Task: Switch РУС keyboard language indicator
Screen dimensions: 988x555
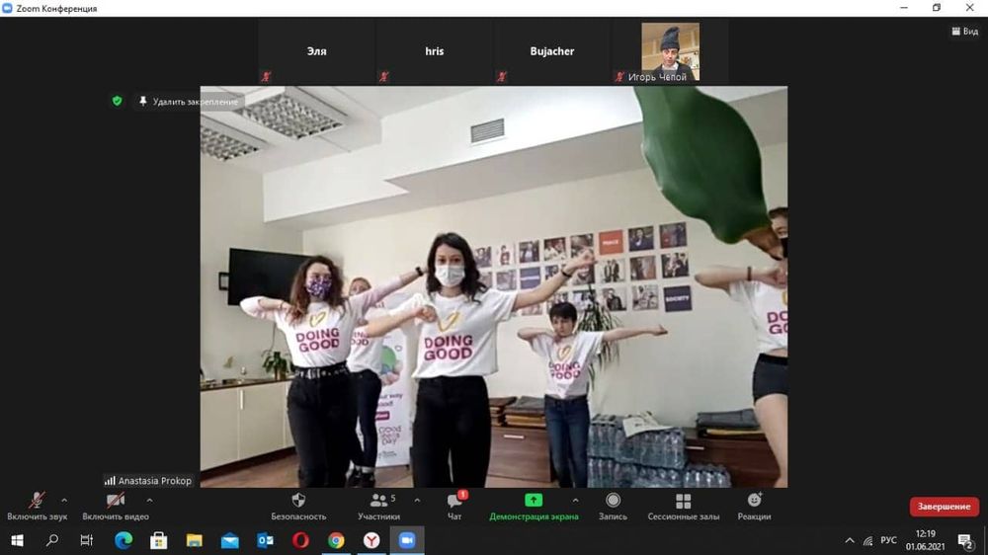Action: (x=888, y=540)
